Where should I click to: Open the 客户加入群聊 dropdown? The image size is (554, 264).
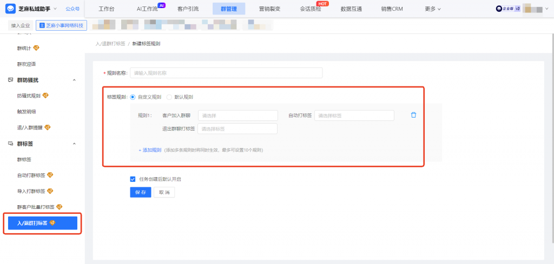pyautogui.click(x=238, y=116)
